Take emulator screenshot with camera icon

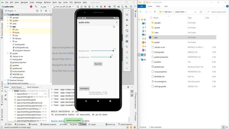click(127, 42)
